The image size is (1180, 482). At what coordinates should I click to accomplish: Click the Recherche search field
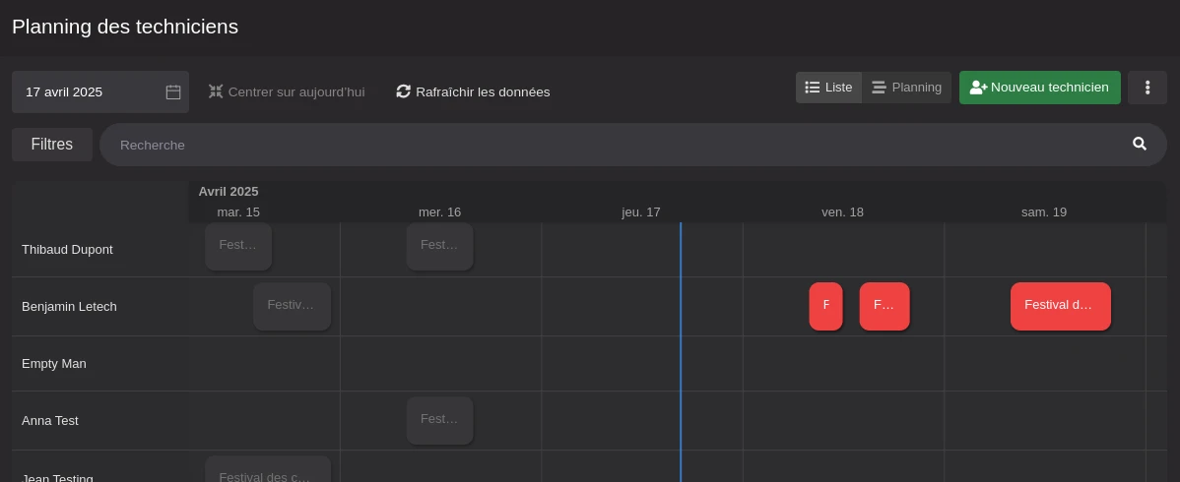[x=611, y=145]
